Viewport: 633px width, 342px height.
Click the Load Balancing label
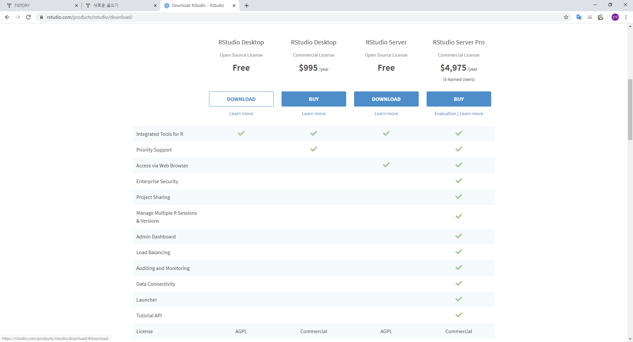153,253
